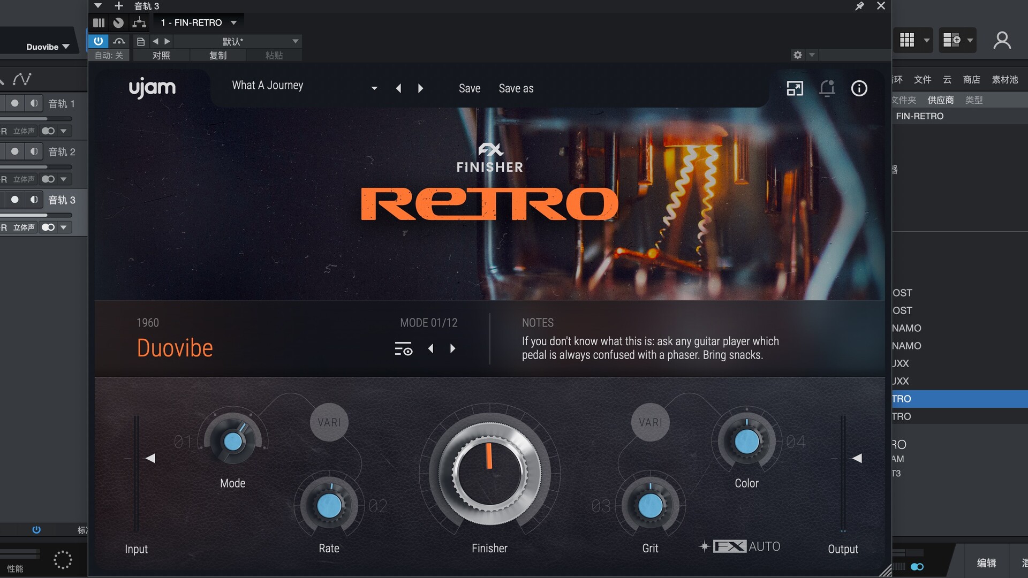Sort browser by 类型
Screen dimensions: 1028x578
pos(974,100)
